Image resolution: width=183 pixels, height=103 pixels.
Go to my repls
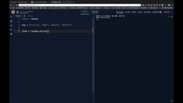pyautogui.click(x=127, y=12)
